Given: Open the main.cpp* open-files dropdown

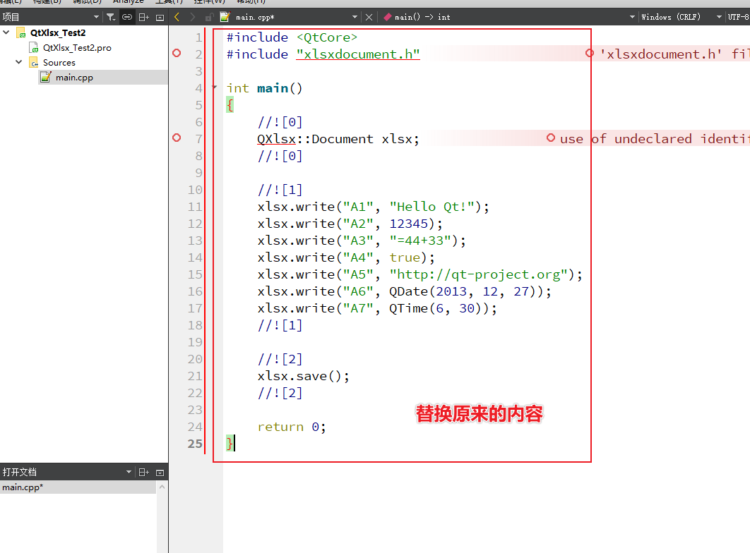Looking at the screenshot, I should (355, 17).
